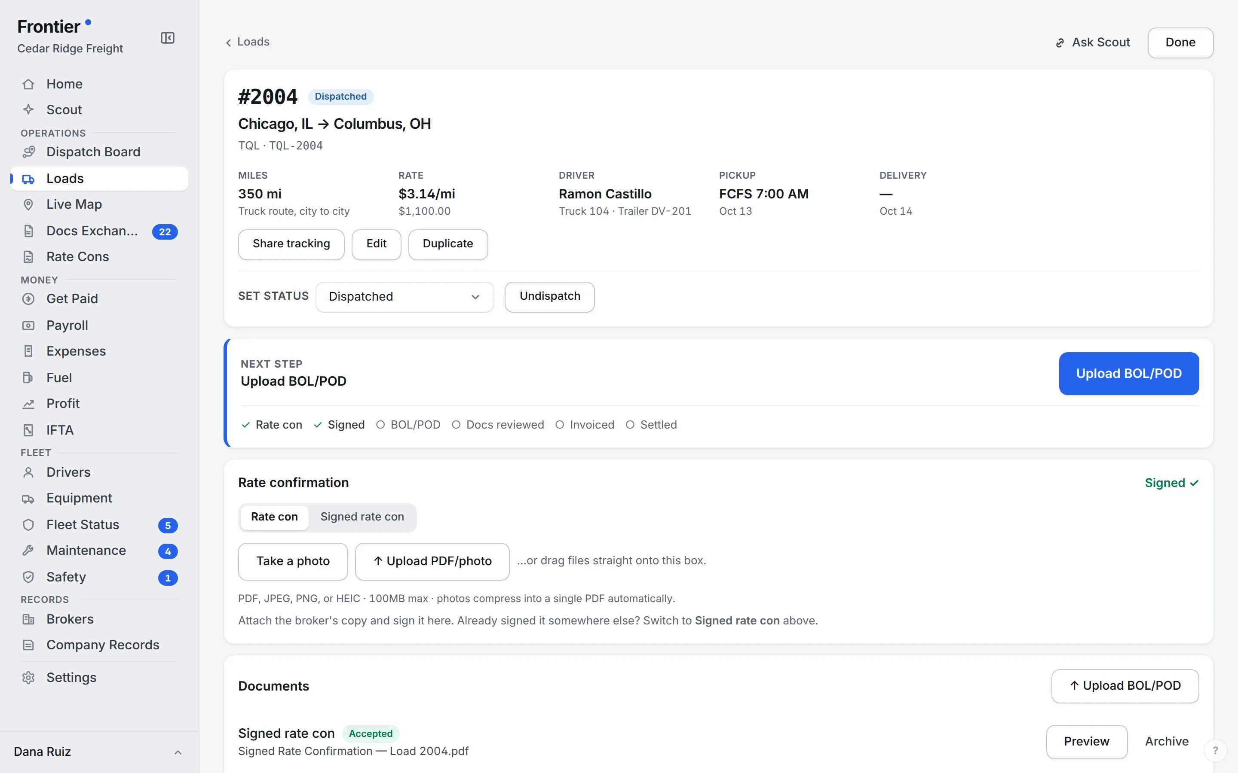Click the Home house icon
The width and height of the screenshot is (1238, 773).
coord(28,84)
